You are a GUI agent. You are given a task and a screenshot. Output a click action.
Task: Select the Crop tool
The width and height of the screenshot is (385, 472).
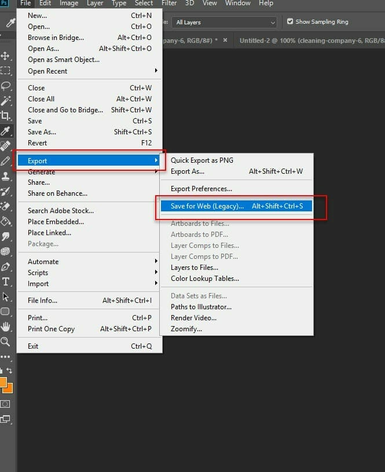pos(5,116)
